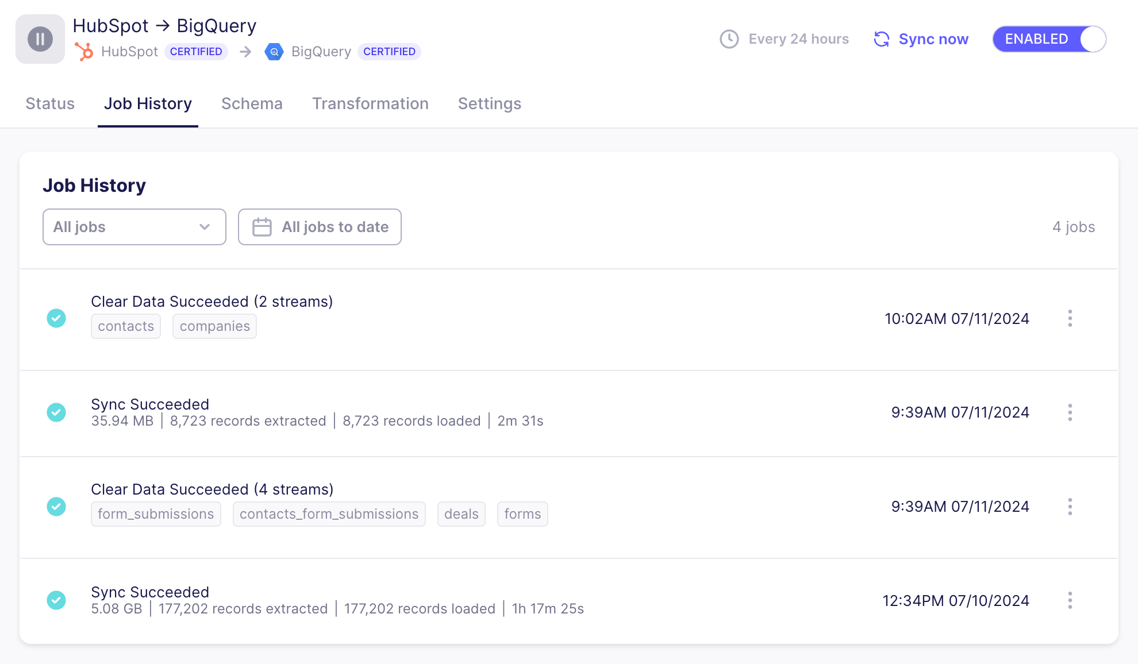Image resolution: width=1138 pixels, height=664 pixels.
Task: Select the BigQuery destination logo icon
Action: coord(274,52)
